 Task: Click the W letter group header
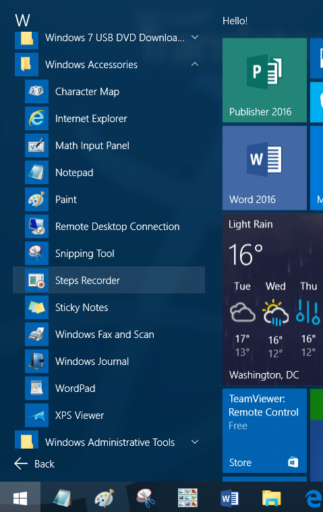pyautogui.click(x=22, y=20)
